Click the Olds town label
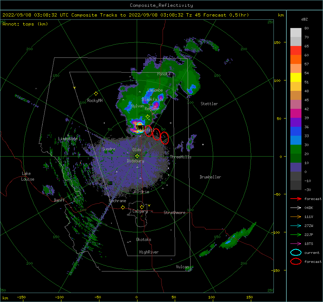 click(x=137, y=150)
